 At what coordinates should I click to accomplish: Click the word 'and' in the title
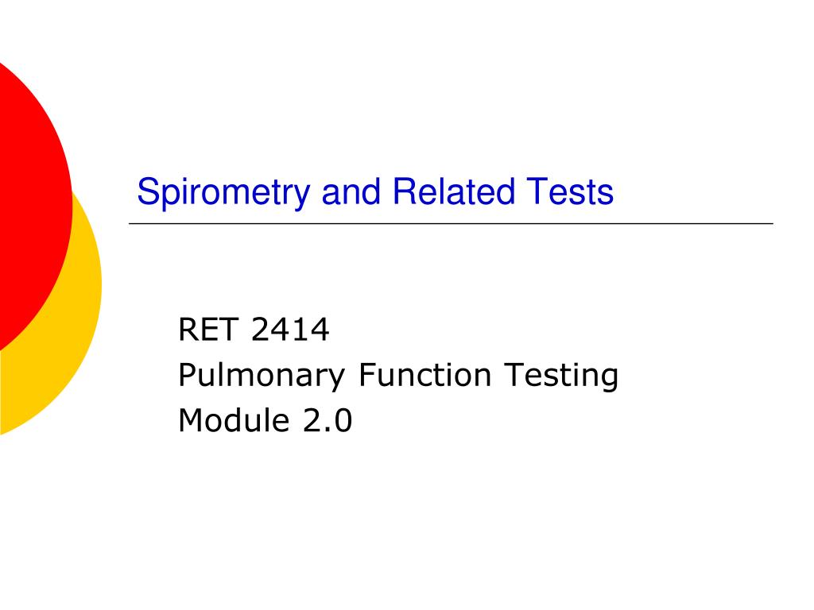[x=351, y=191]
